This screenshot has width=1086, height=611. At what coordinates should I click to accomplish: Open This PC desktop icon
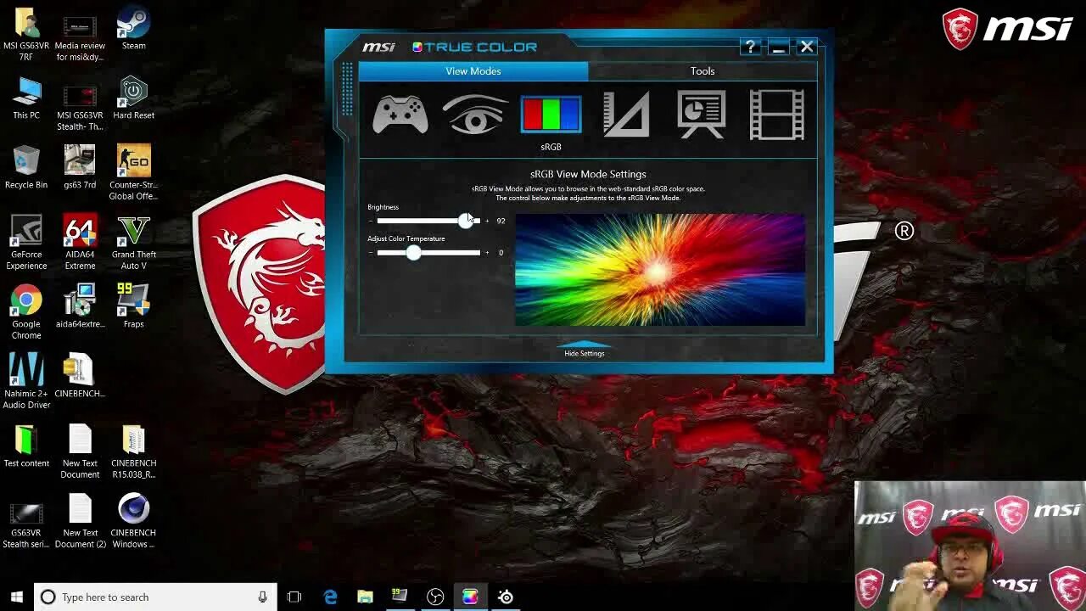click(x=26, y=98)
